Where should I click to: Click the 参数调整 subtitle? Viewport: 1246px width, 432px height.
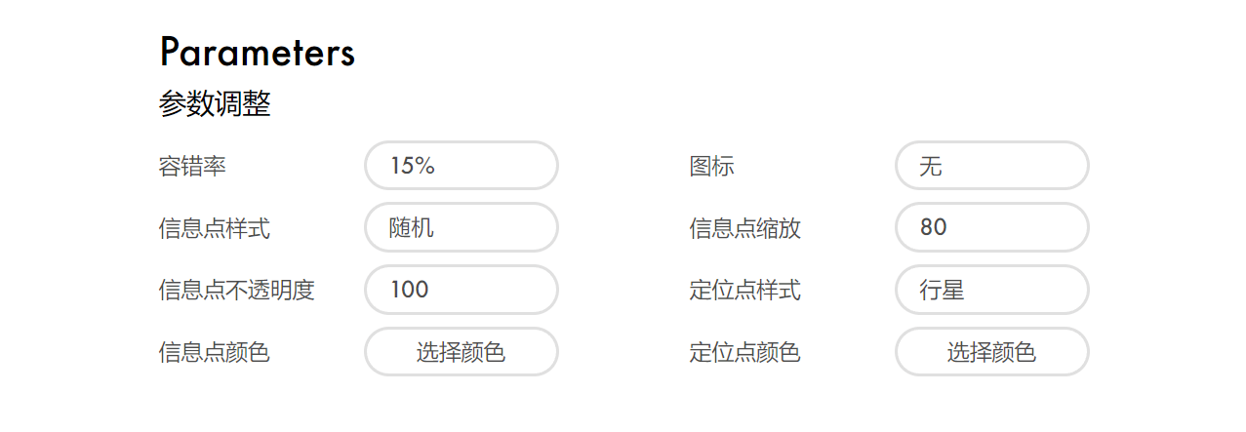point(214,104)
